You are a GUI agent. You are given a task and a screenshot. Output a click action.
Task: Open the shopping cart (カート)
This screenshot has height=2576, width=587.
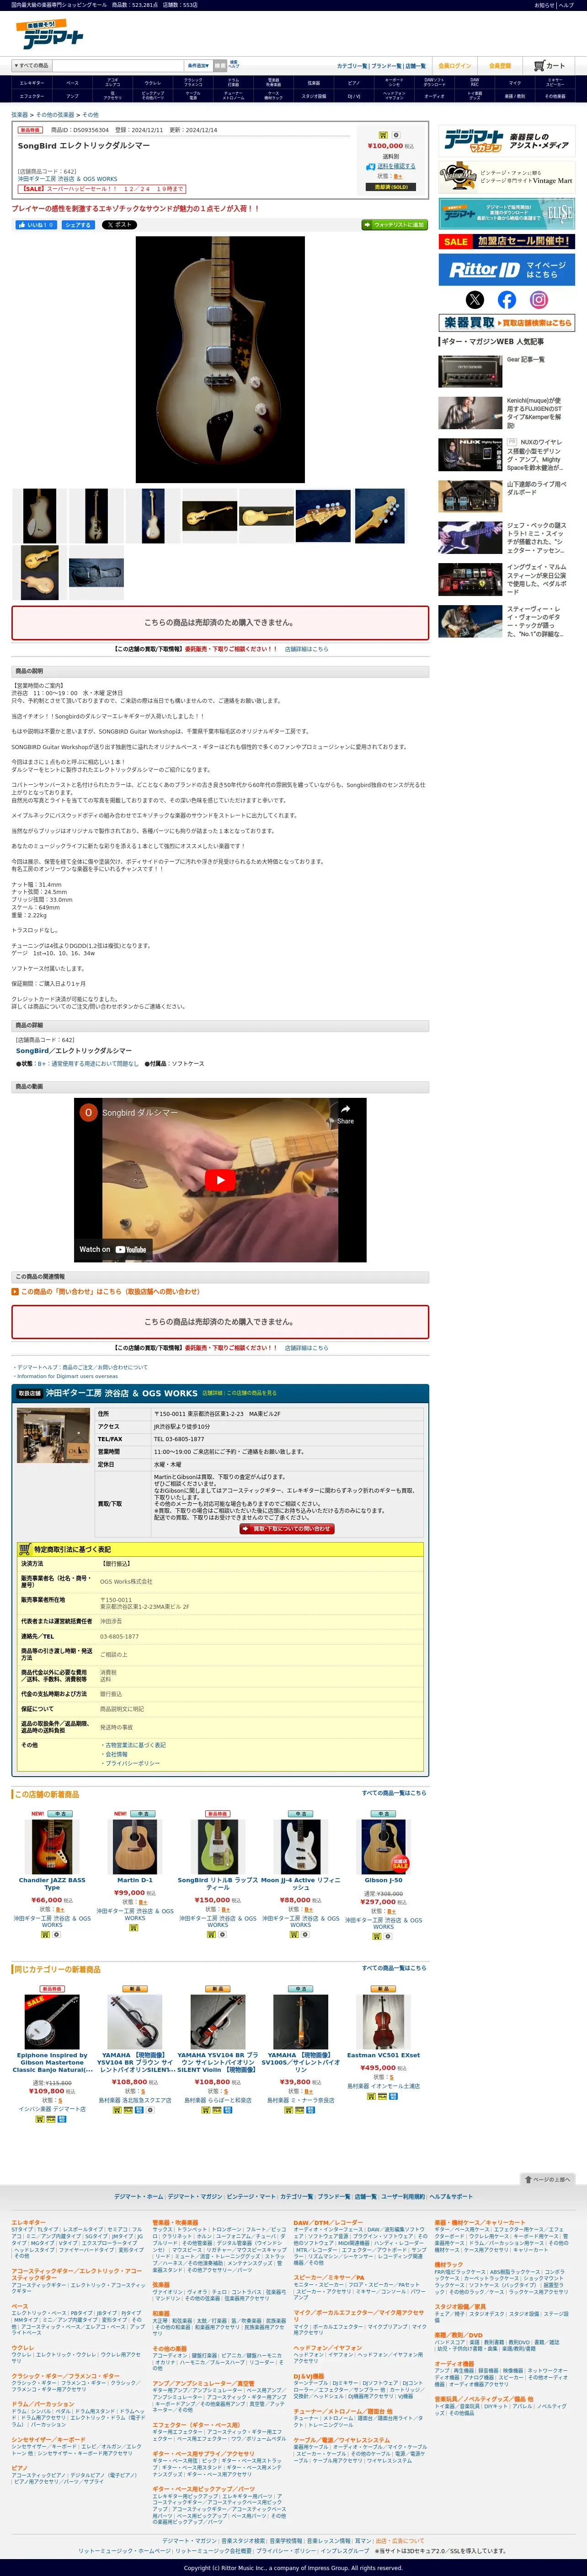point(550,66)
